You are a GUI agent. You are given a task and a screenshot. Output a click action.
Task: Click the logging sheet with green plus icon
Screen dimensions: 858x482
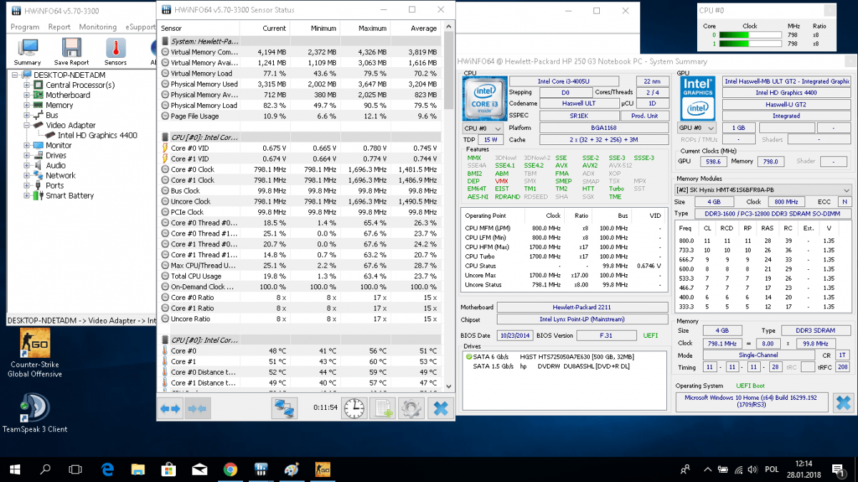coord(383,408)
